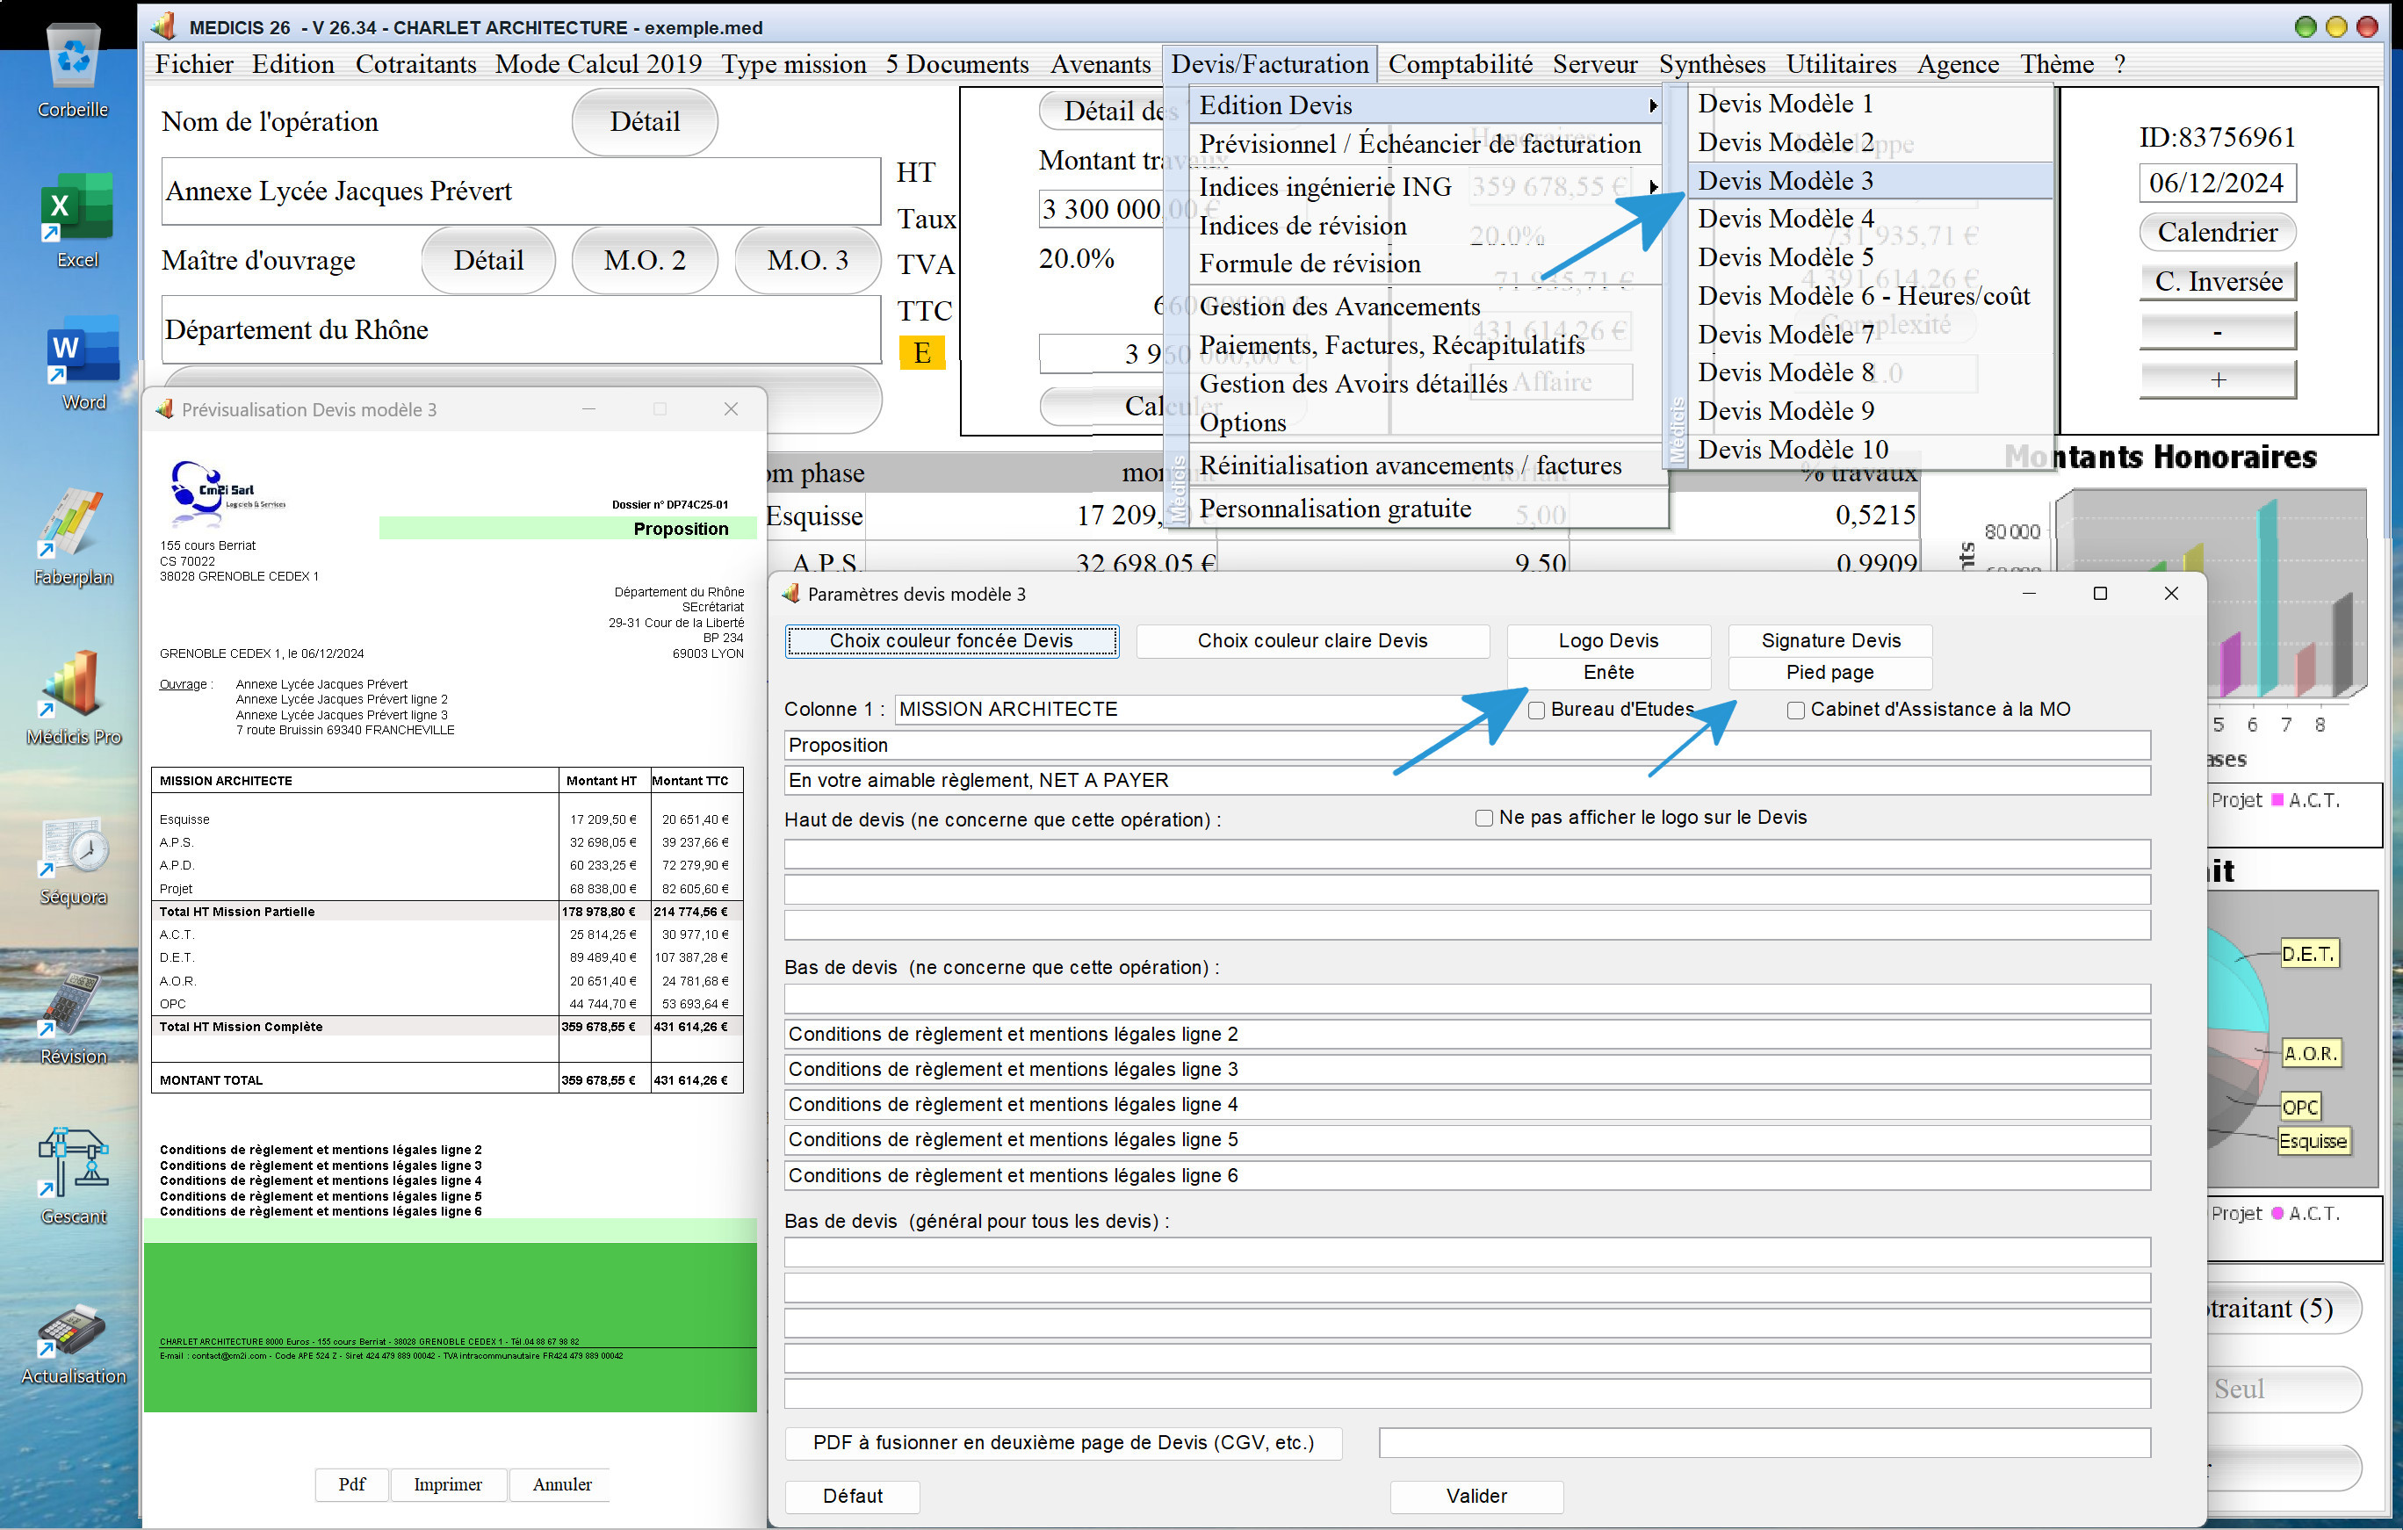The image size is (2403, 1530).
Task: Click the yellow E indicator button
Action: click(922, 352)
